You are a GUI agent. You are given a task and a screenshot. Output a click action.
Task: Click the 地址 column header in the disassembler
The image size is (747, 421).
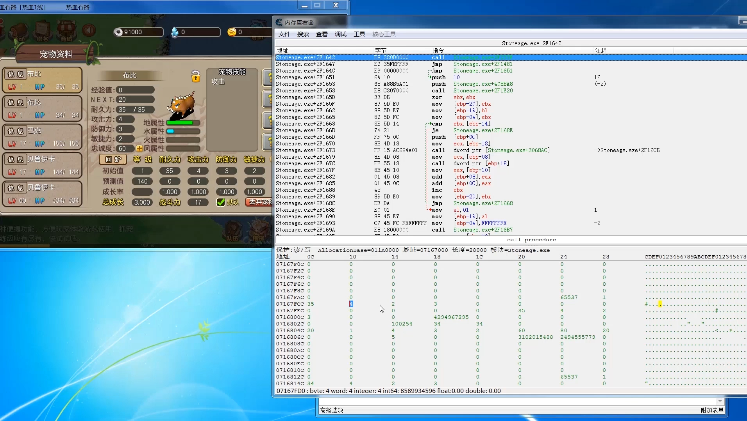[282, 50]
